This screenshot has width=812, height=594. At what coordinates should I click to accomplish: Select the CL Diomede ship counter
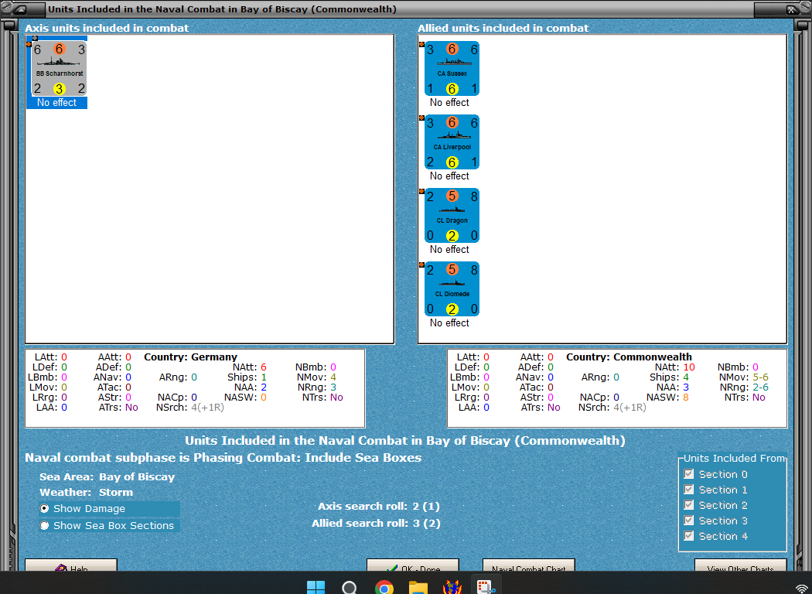click(452, 289)
